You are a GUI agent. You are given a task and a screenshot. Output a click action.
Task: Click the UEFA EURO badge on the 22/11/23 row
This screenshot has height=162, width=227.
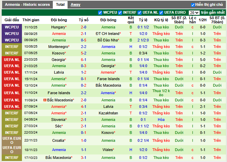coord(12,140)
